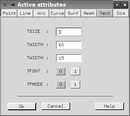Set TFONT to option 0
This screenshot has height=116, width=130.
pyautogui.click(x=61, y=71)
